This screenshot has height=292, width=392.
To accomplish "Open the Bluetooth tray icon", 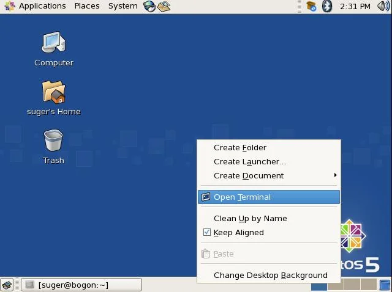I will tap(326, 6).
